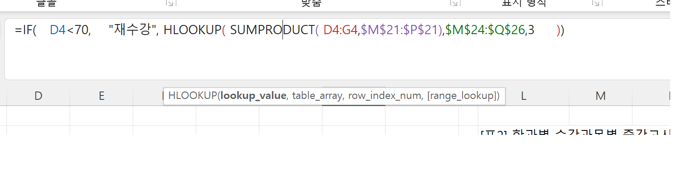Place cursor after closing parentheses in formula
The image size is (699, 176).
pos(565,30)
